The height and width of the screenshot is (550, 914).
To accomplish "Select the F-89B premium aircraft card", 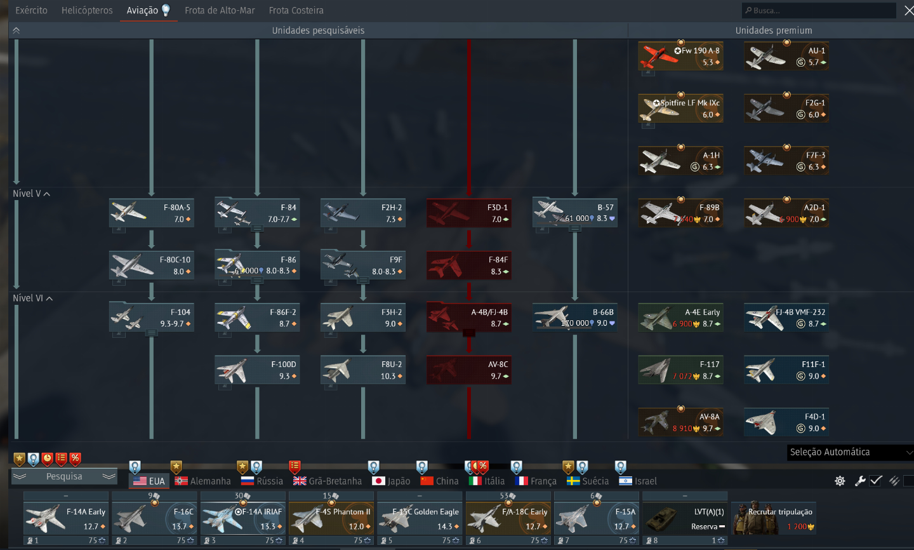I will click(680, 213).
